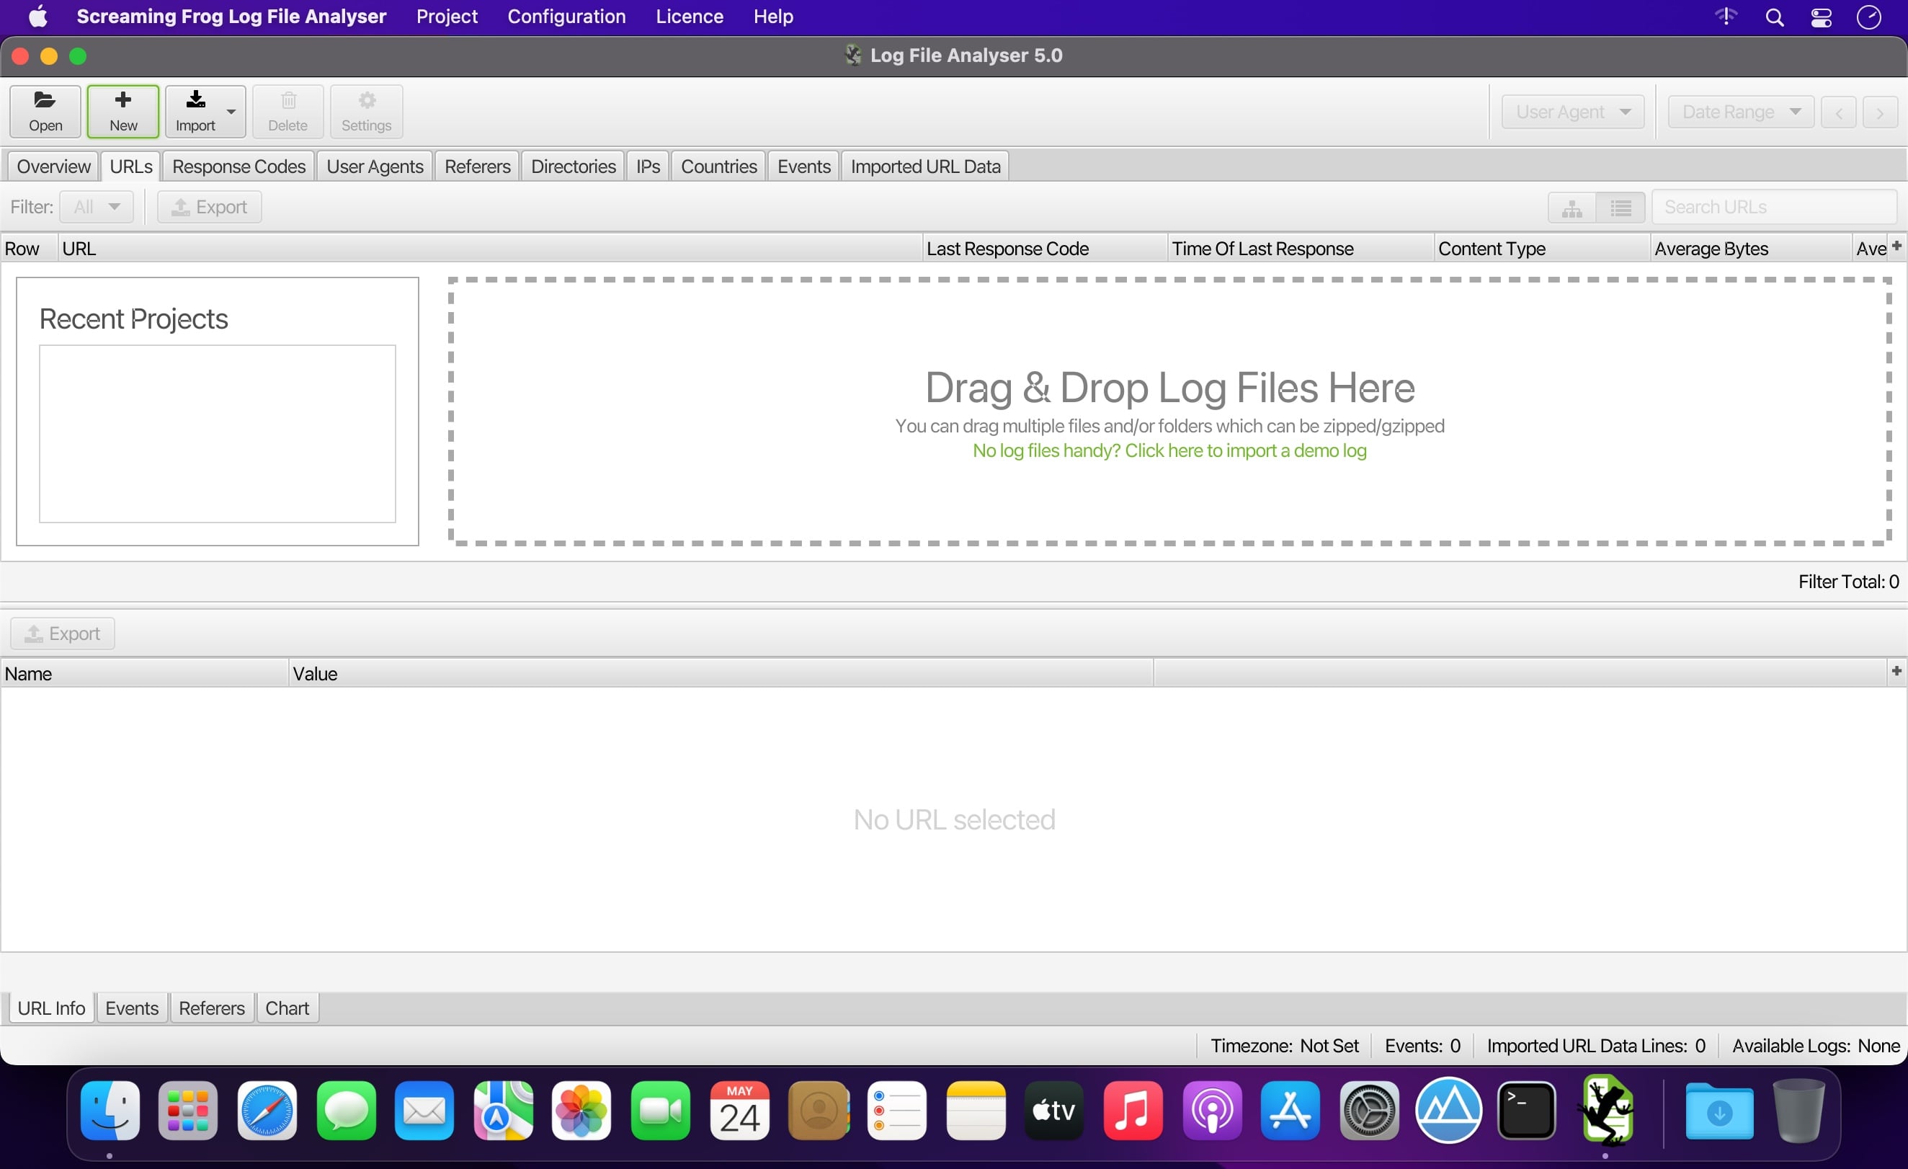Screen dimensions: 1908x1169
Task: Sort by Average Bytes column
Action: (x=1751, y=249)
